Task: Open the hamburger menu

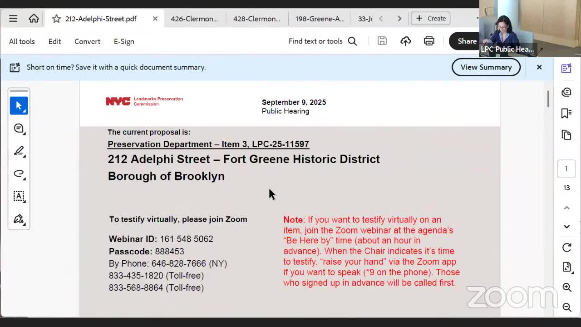Action: click(13, 19)
